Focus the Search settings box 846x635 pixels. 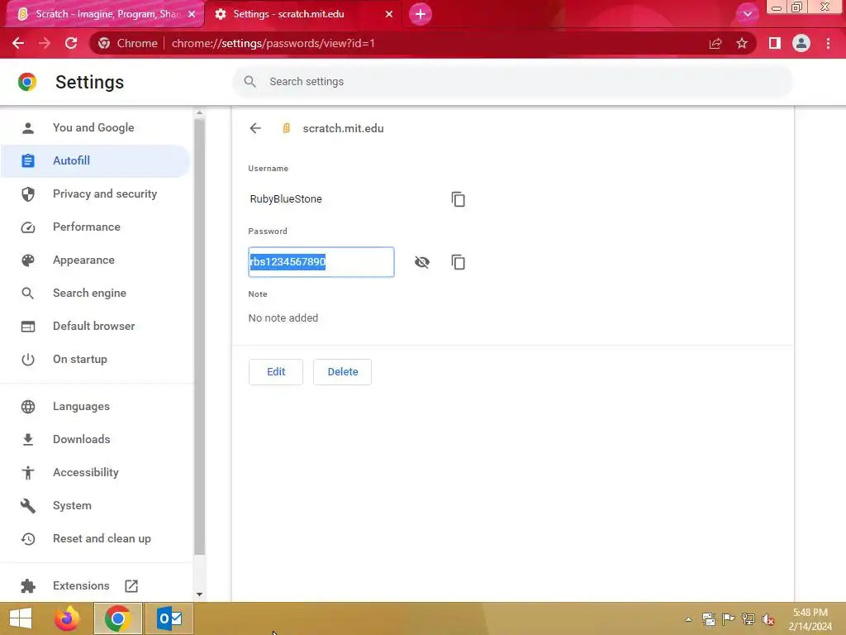tap(512, 82)
